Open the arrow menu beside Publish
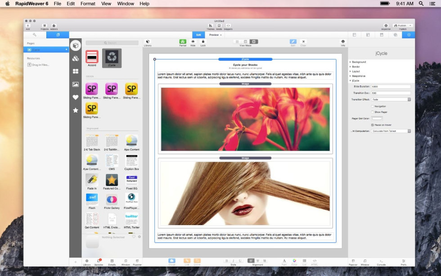Screen dimensions: 441x276 [x=410, y=26]
